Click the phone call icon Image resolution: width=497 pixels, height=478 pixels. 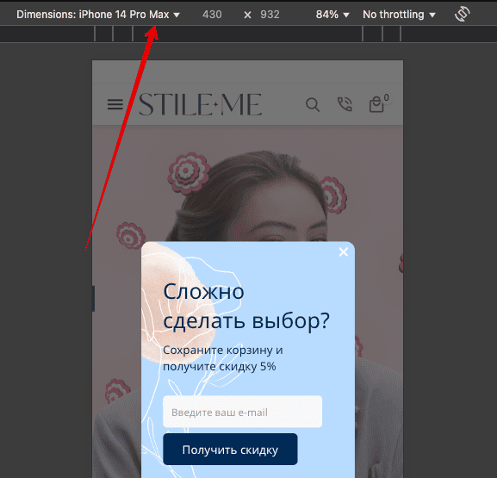(345, 104)
